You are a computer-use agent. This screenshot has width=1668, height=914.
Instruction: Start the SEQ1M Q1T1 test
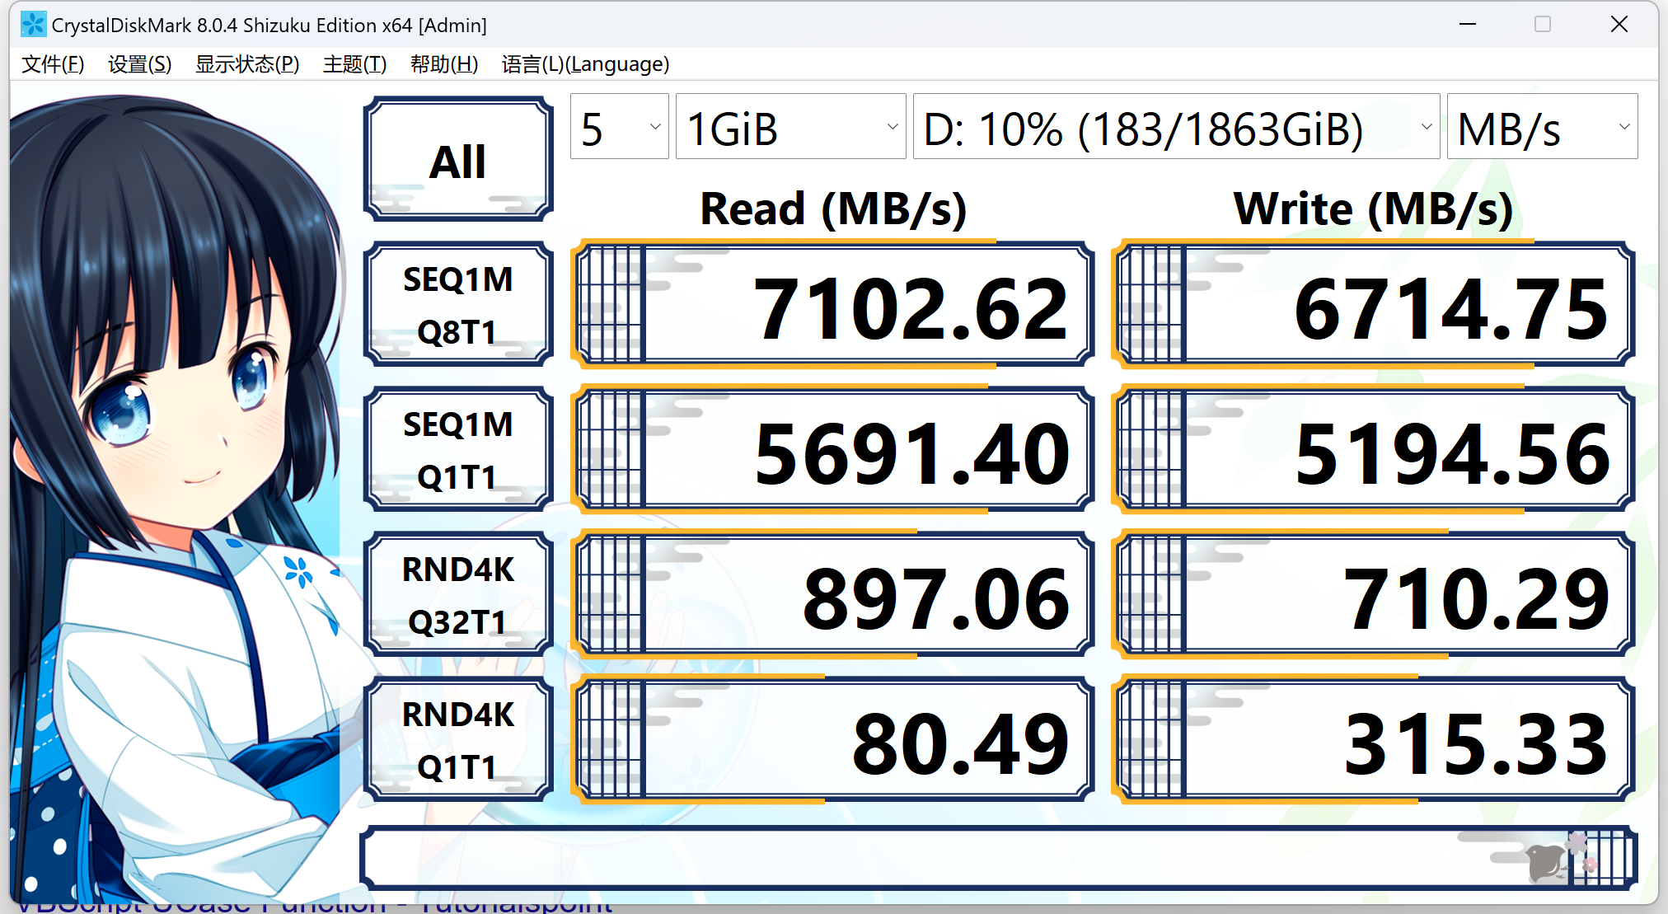click(x=458, y=450)
